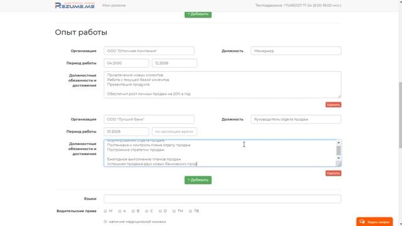Edit the position field 'Менеджер'
This screenshot has height=226, width=402.
[296, 51]
